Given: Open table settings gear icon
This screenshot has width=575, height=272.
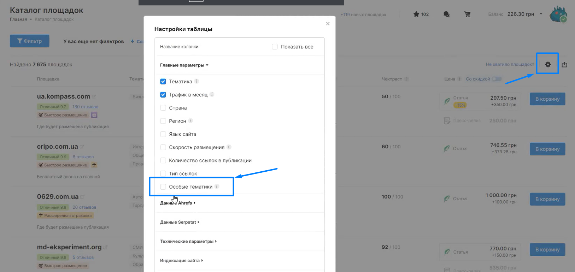Looking at the screenshot, I should click(x=548, y=64).
